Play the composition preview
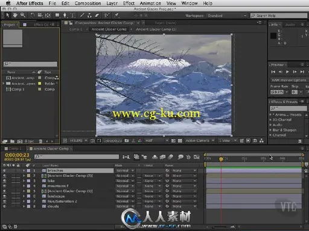 pyautogui.click(x=287, y=72)
